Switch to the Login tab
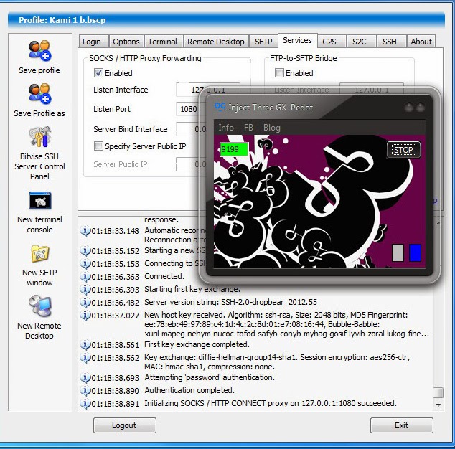Image resolution: width=455 pixels, height=449 pixels. click(x=94, y=42)
